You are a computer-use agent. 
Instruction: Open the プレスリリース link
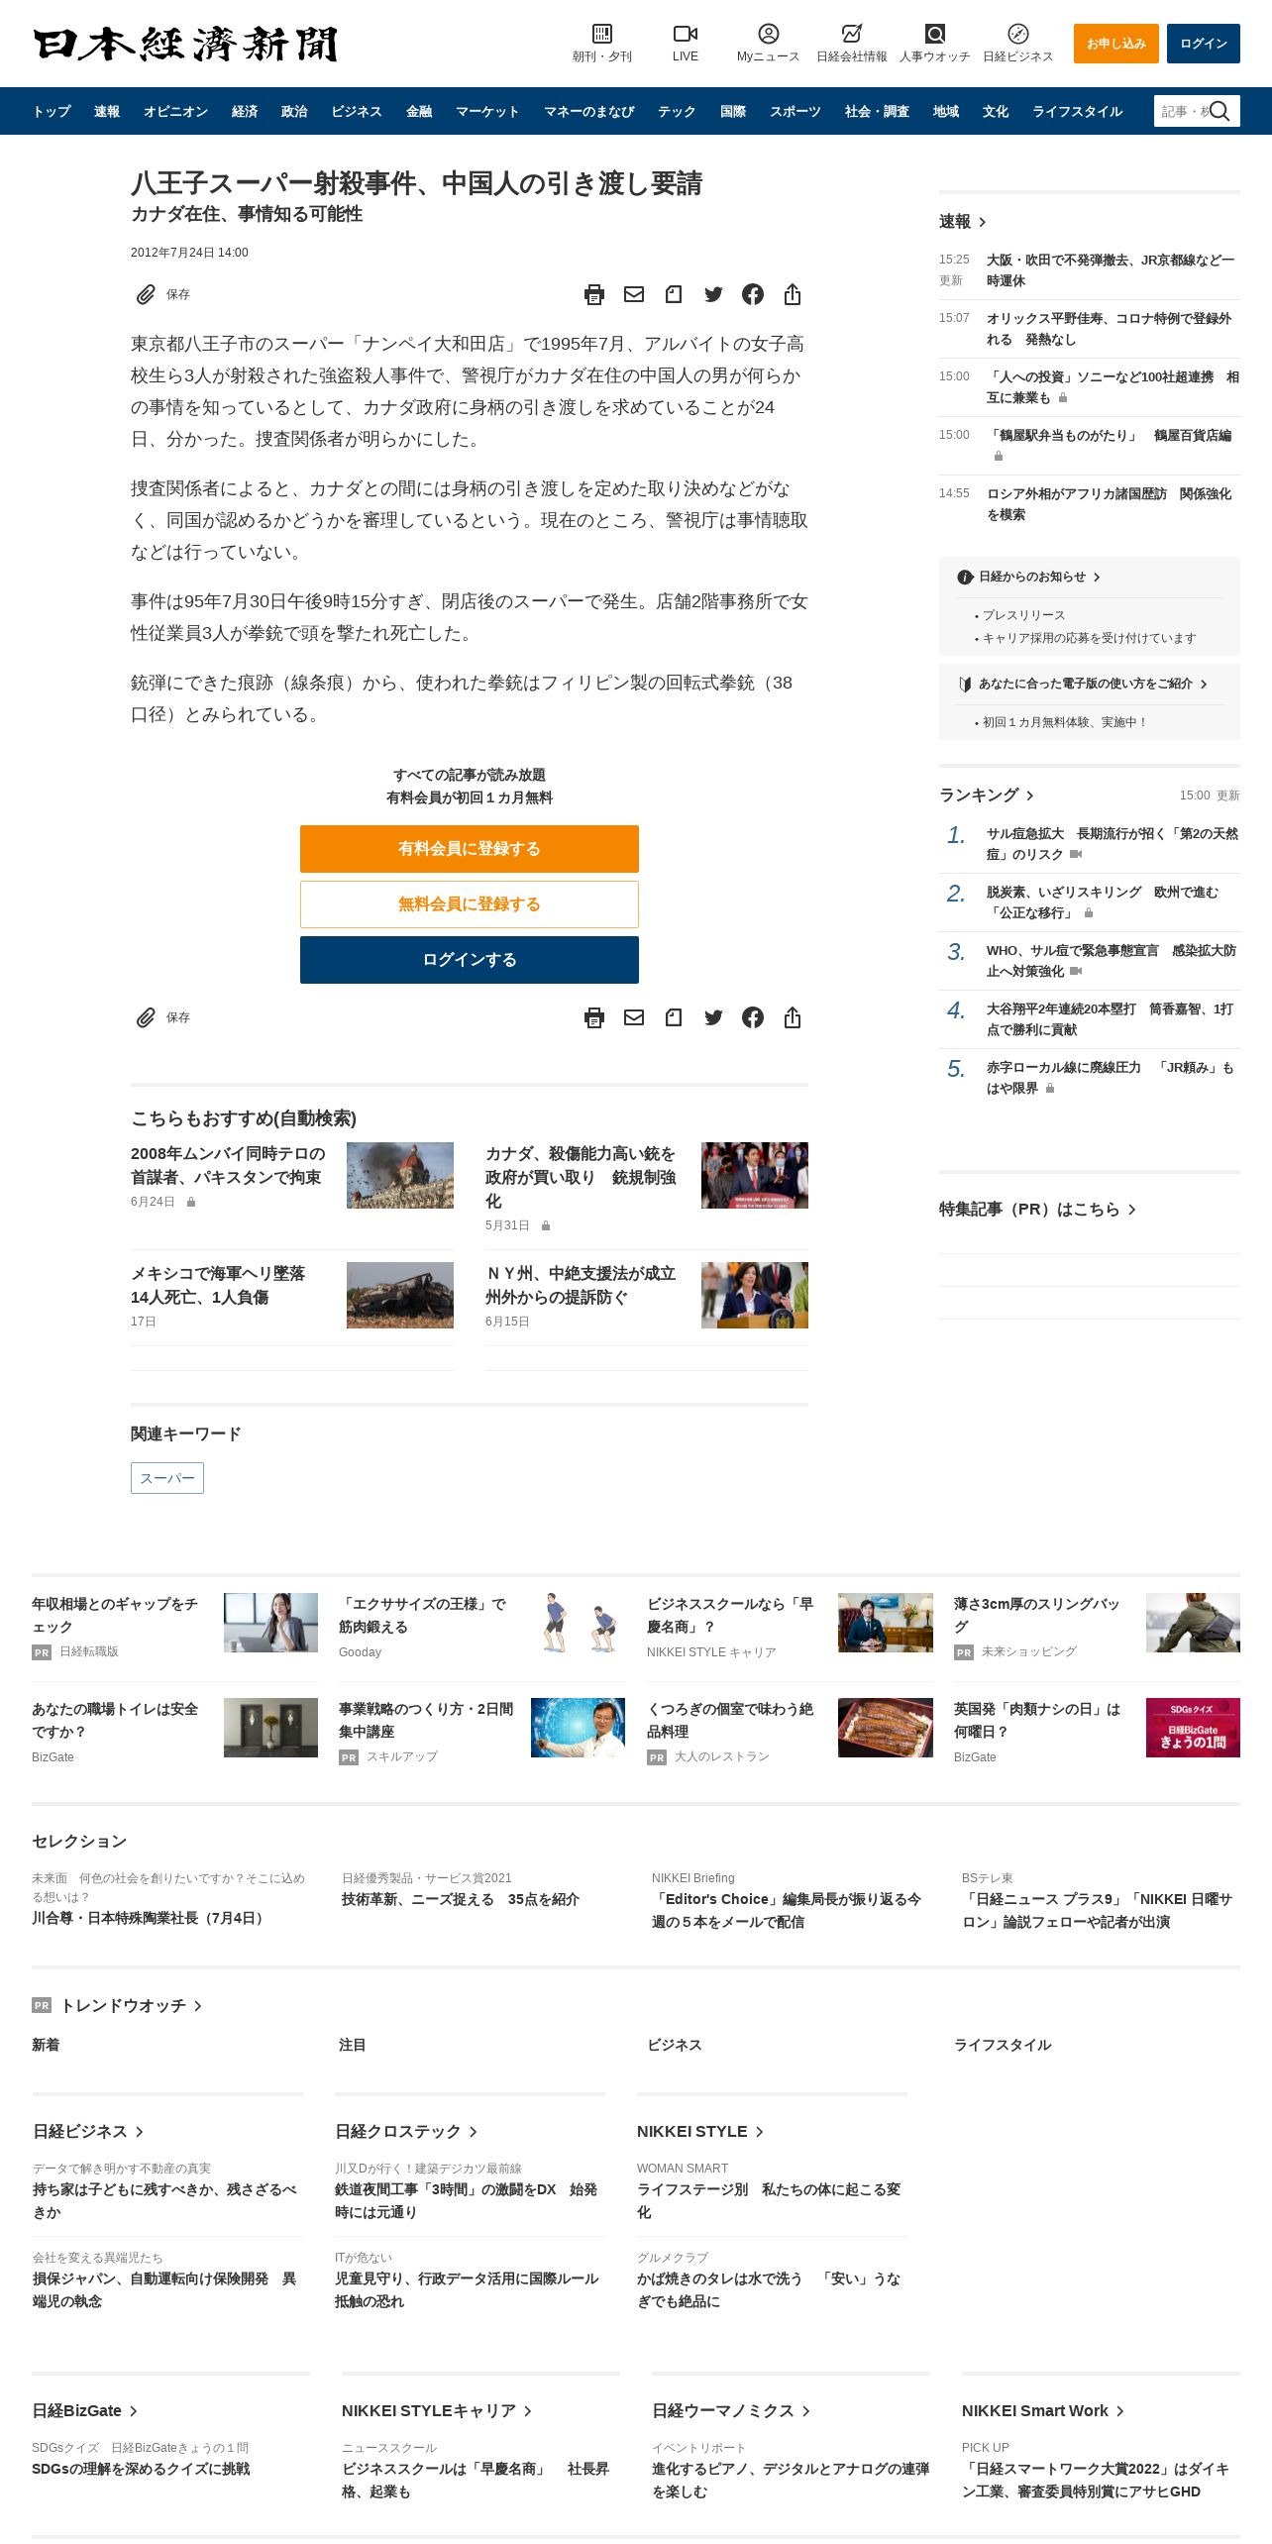coord(1023,615)
